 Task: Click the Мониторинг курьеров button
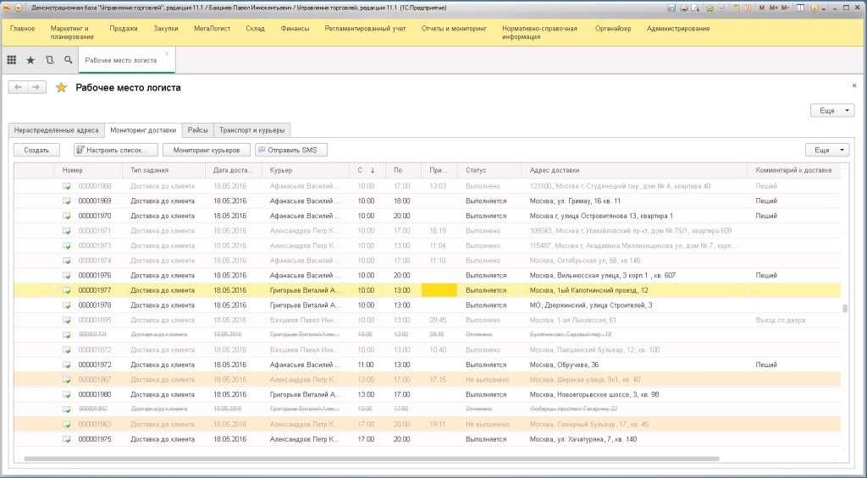pyautogui.click(x=207, y=150)
